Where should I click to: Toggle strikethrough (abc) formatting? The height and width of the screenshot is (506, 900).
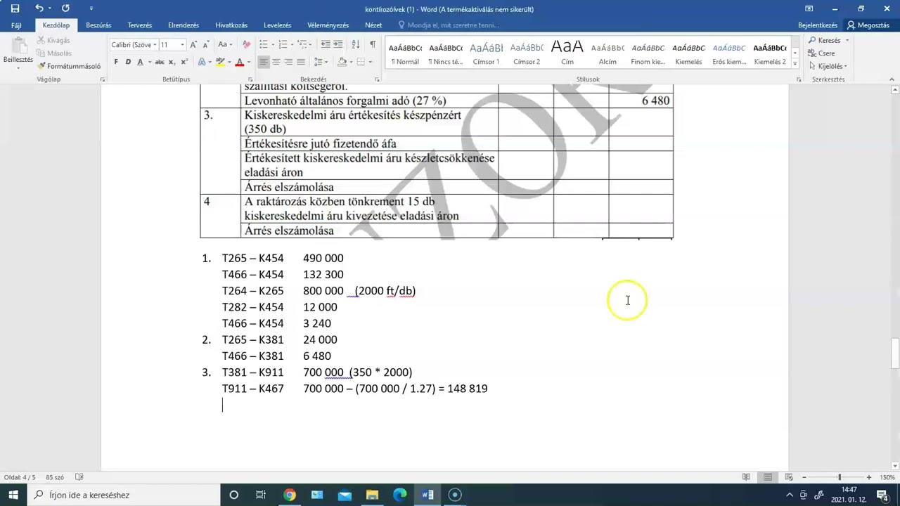160,62
